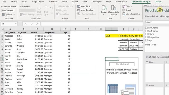169x95 pixels.
Task: Select the cell containing Desjardiws
Action: pos(24,59)
